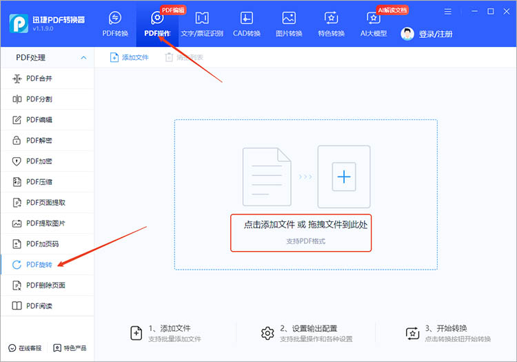Click the PDF加密 shield icon
This screenshot has height=362, width=517.
point(17,161)
